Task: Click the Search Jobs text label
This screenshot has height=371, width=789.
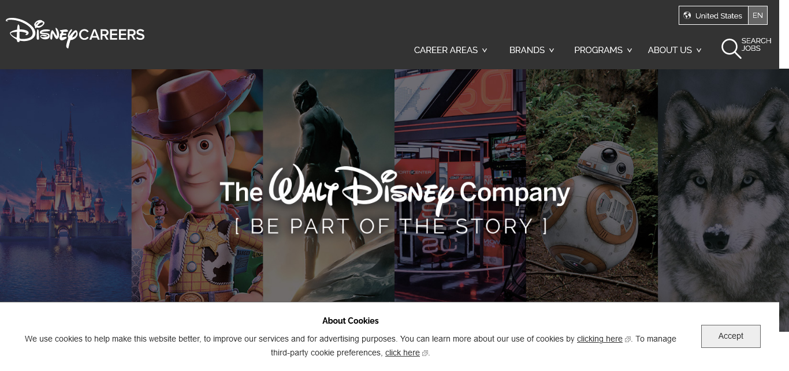Action: point(756,44)
